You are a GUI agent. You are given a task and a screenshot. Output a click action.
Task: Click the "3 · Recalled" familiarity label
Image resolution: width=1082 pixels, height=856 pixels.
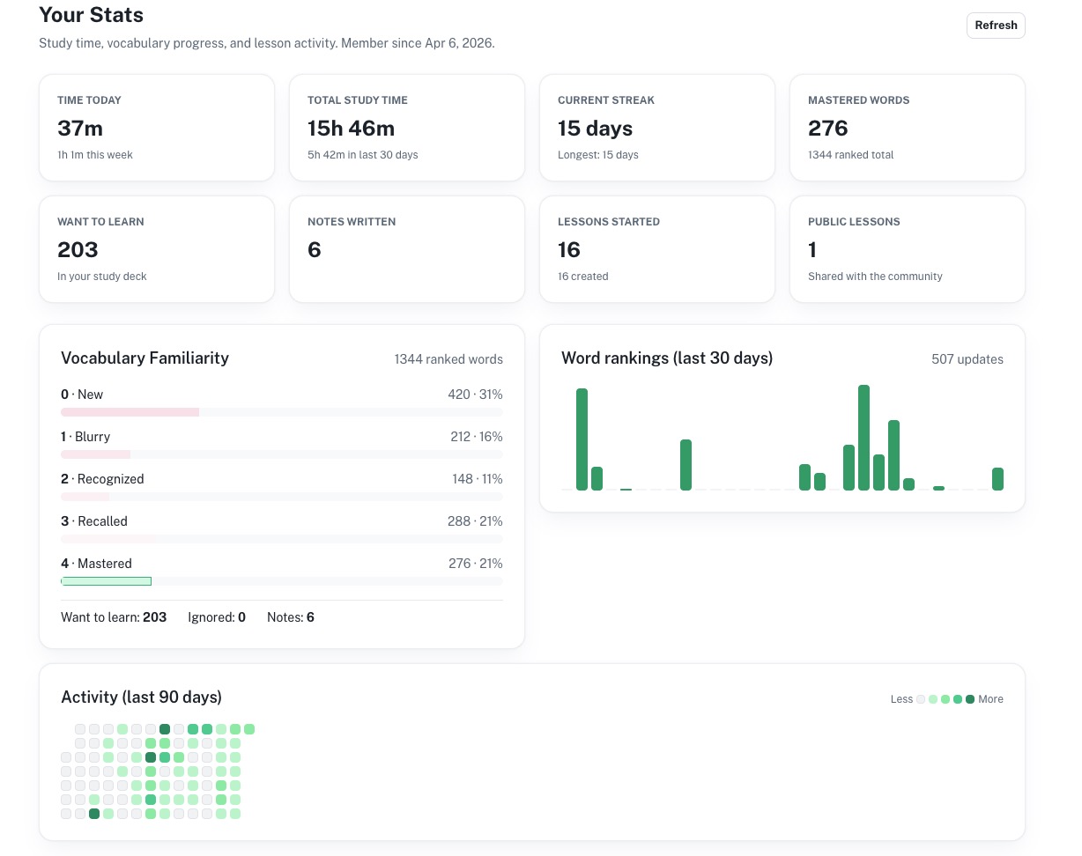click(94, 521)
